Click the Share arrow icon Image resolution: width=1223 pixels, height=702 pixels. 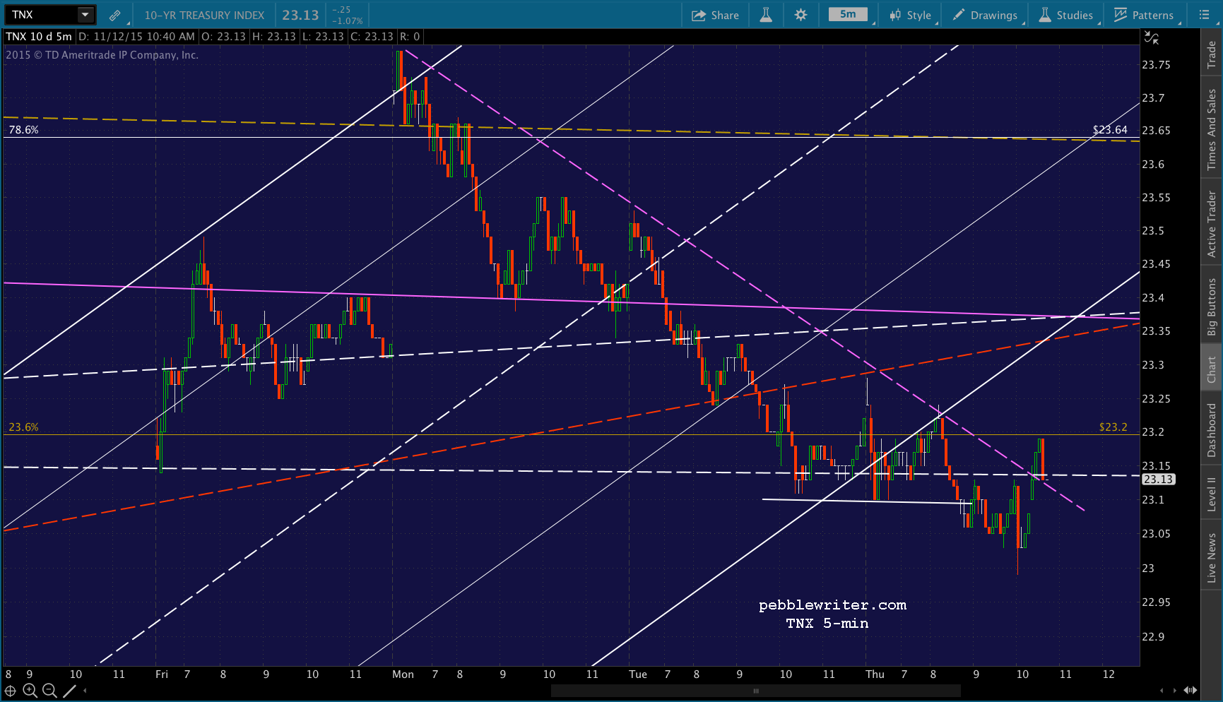pos(699,15)
